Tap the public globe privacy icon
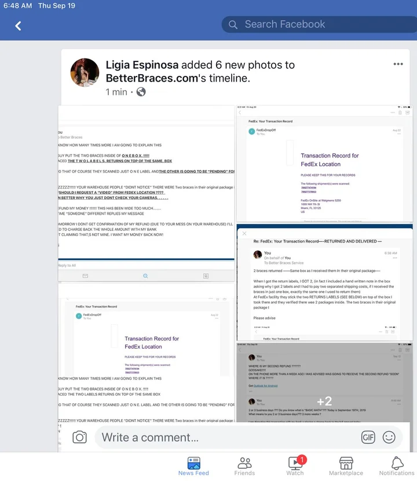 pyautogui.click(x=141, y=92)
